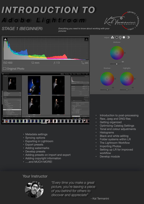Toggle highlight clipping triangle in histogram

click(x=87, y=39)
